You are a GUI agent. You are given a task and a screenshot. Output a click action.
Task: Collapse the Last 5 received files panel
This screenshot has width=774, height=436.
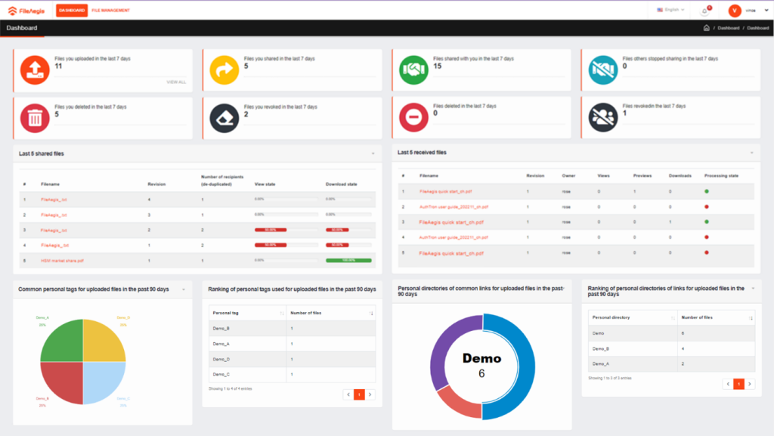(751, 152)
